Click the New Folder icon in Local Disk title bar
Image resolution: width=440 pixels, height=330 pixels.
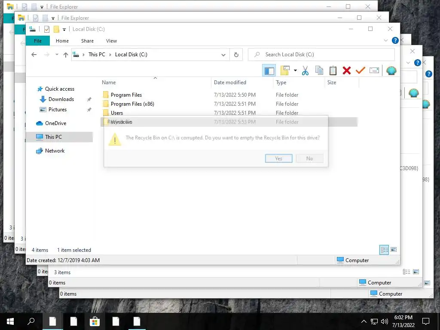coord(56,29)
